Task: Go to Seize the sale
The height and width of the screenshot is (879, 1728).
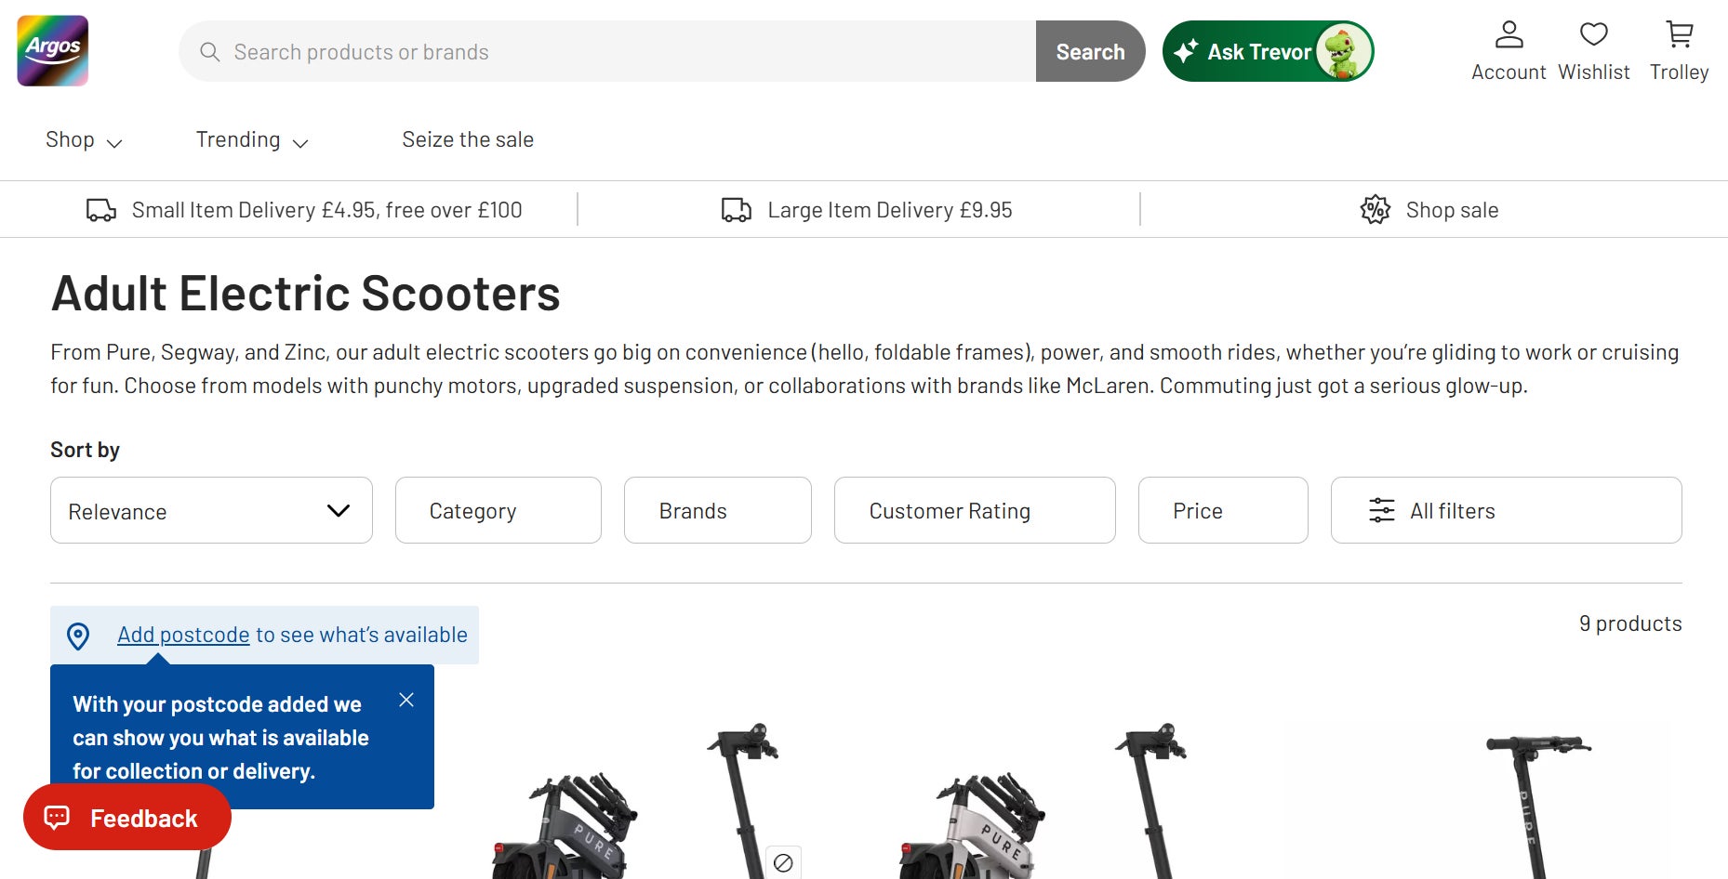Action: tap(468, 139)
